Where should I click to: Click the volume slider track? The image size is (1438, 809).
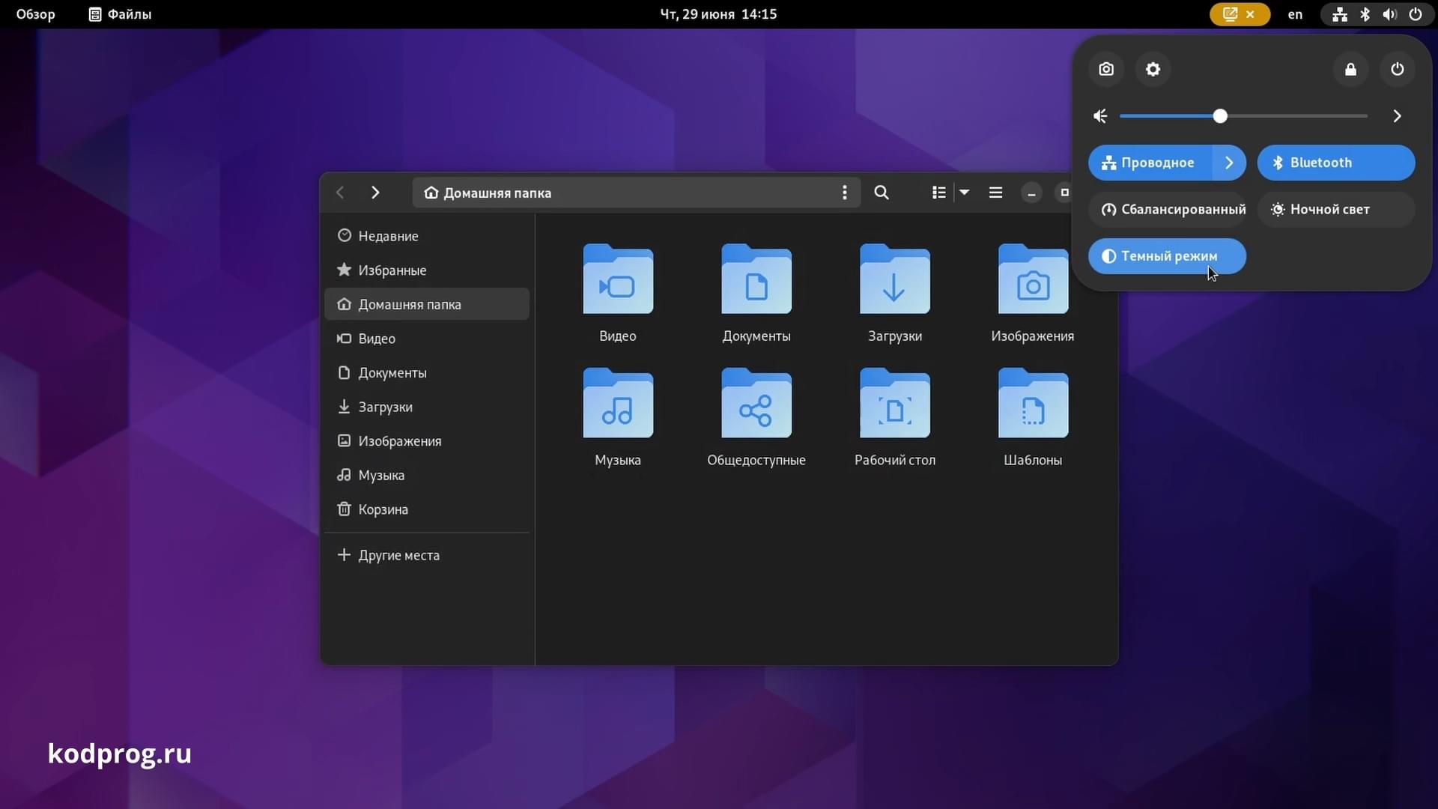point(1243,116)
